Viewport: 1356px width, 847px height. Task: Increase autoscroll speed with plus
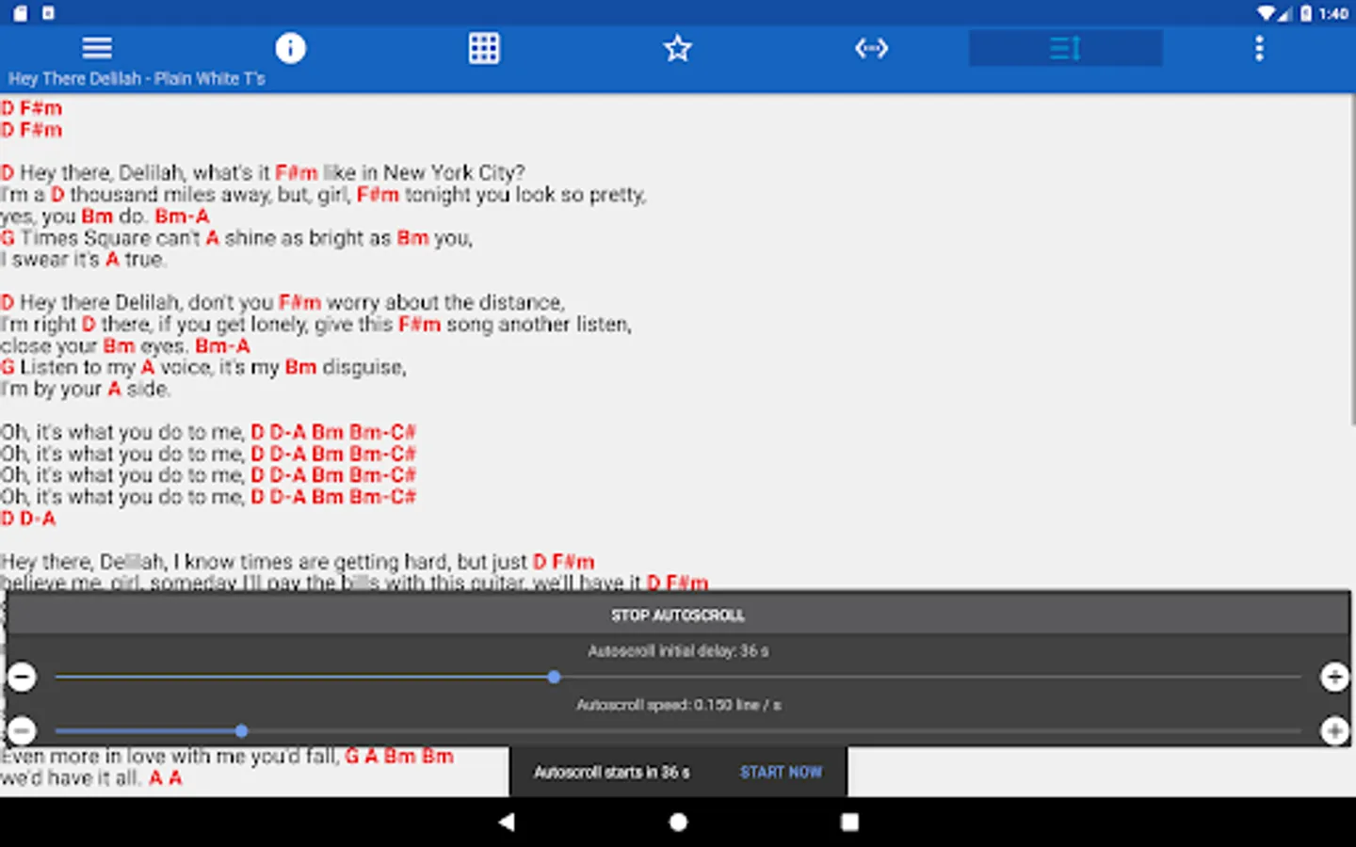[x=1334, y=730]
